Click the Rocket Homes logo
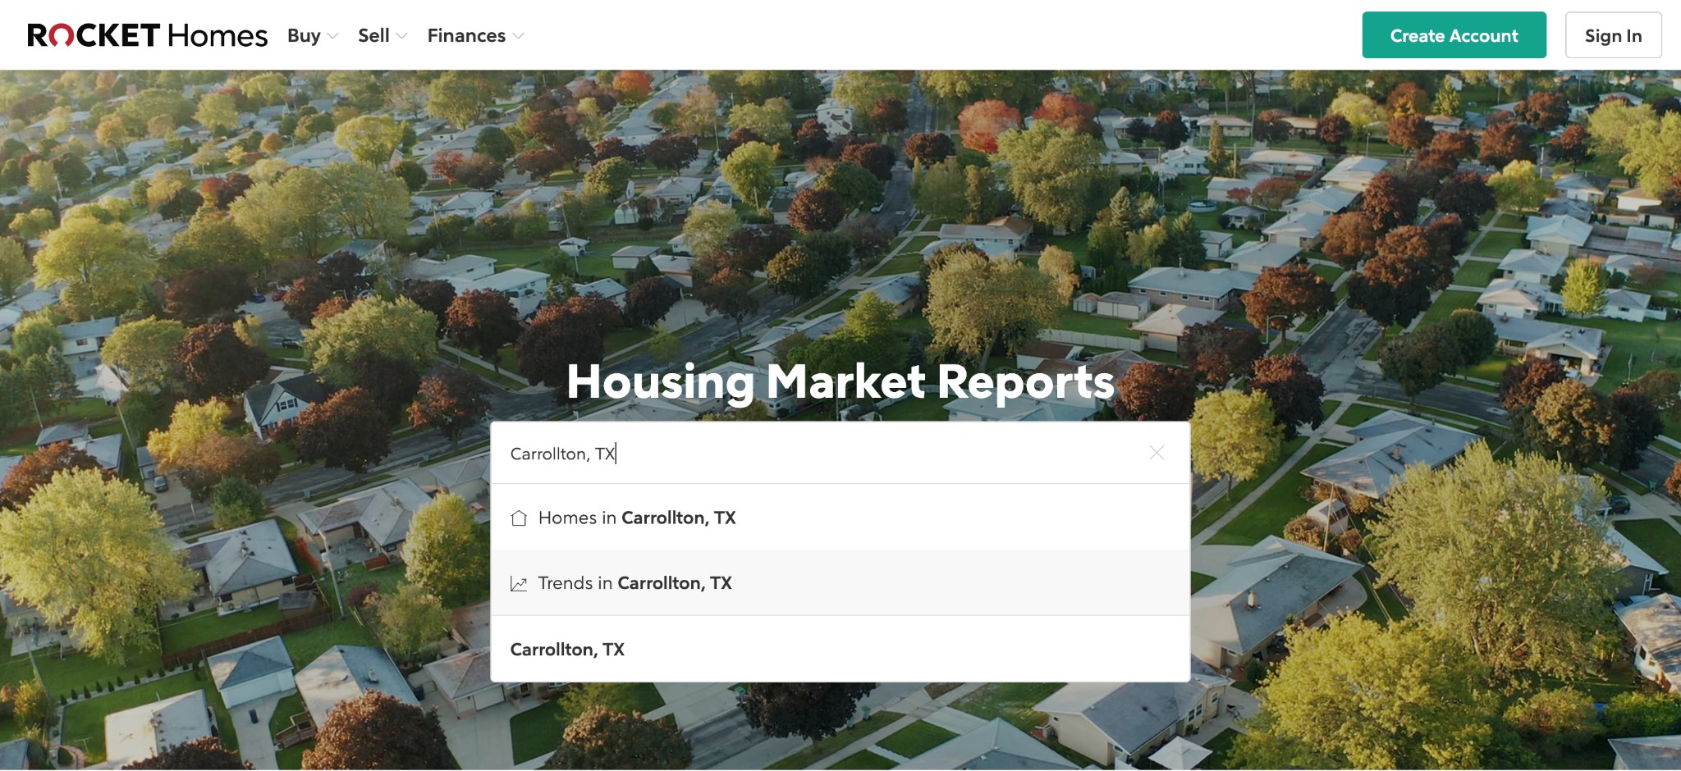The width and height of the screenshot is (1681, 771). (x=146, y=34)
